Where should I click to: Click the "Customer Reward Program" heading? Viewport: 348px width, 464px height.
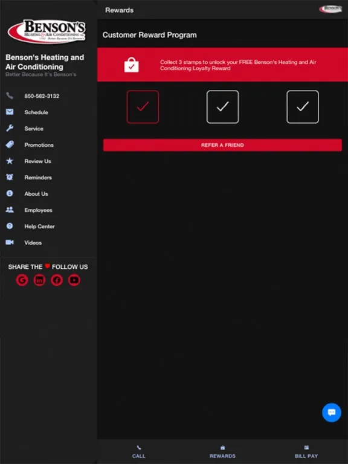(149, 35)
